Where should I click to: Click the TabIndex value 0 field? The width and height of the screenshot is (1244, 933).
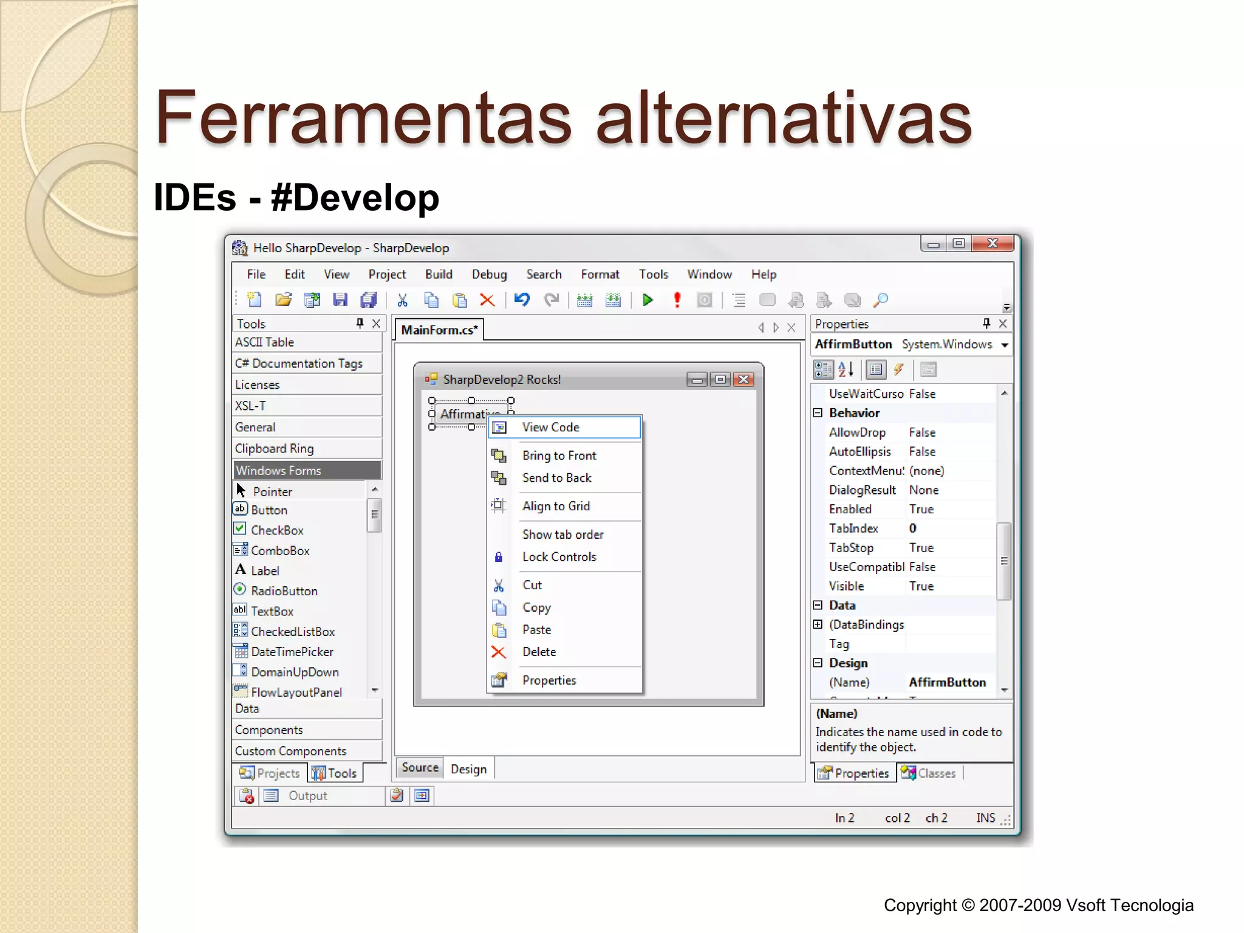951,528
